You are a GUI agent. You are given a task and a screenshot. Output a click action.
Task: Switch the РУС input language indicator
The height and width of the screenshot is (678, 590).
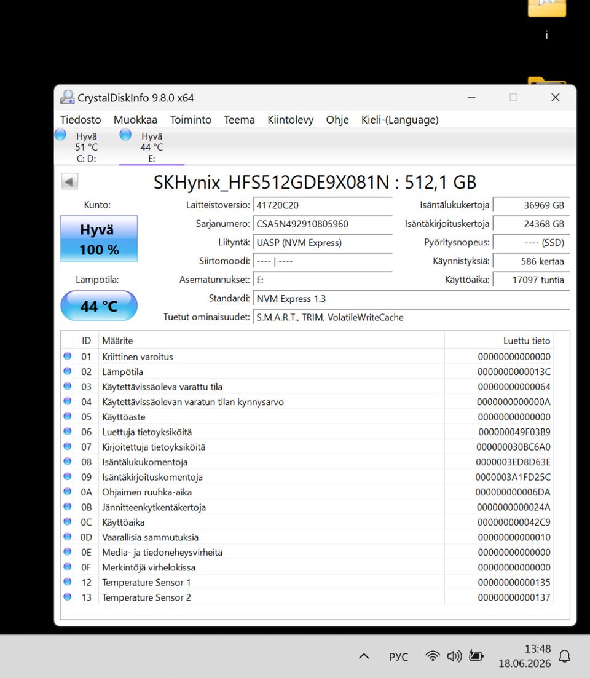click(x=398, y=657)
